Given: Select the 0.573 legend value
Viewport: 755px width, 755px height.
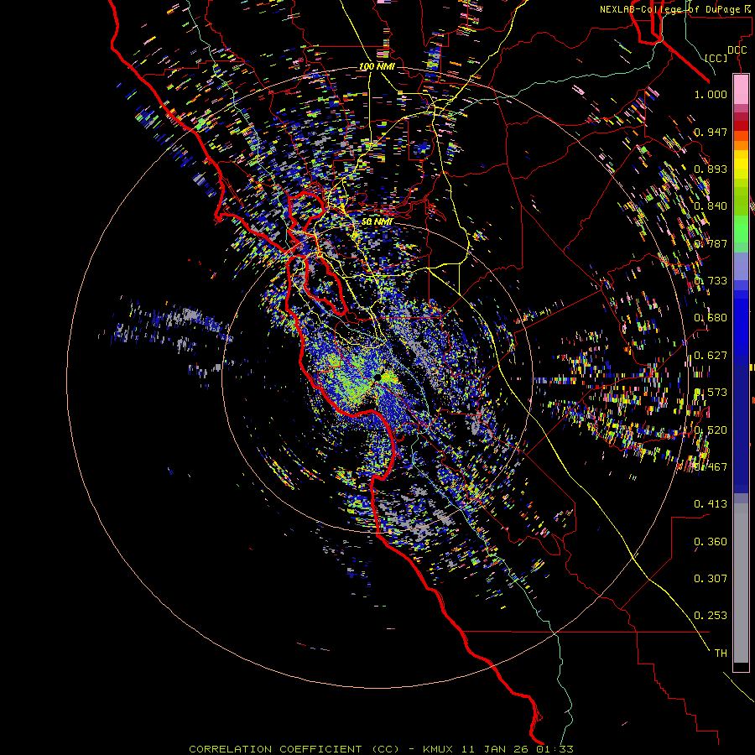Looking at the screenshot, I should point(711,393).
